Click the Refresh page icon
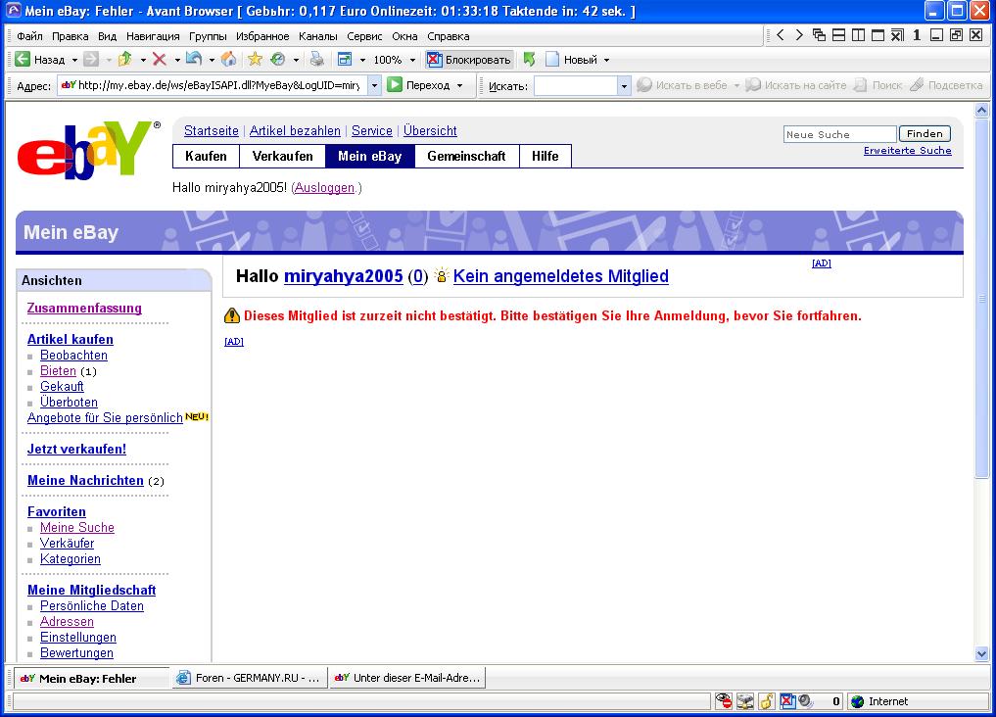The image size is (996, 717). click(194, 59)
